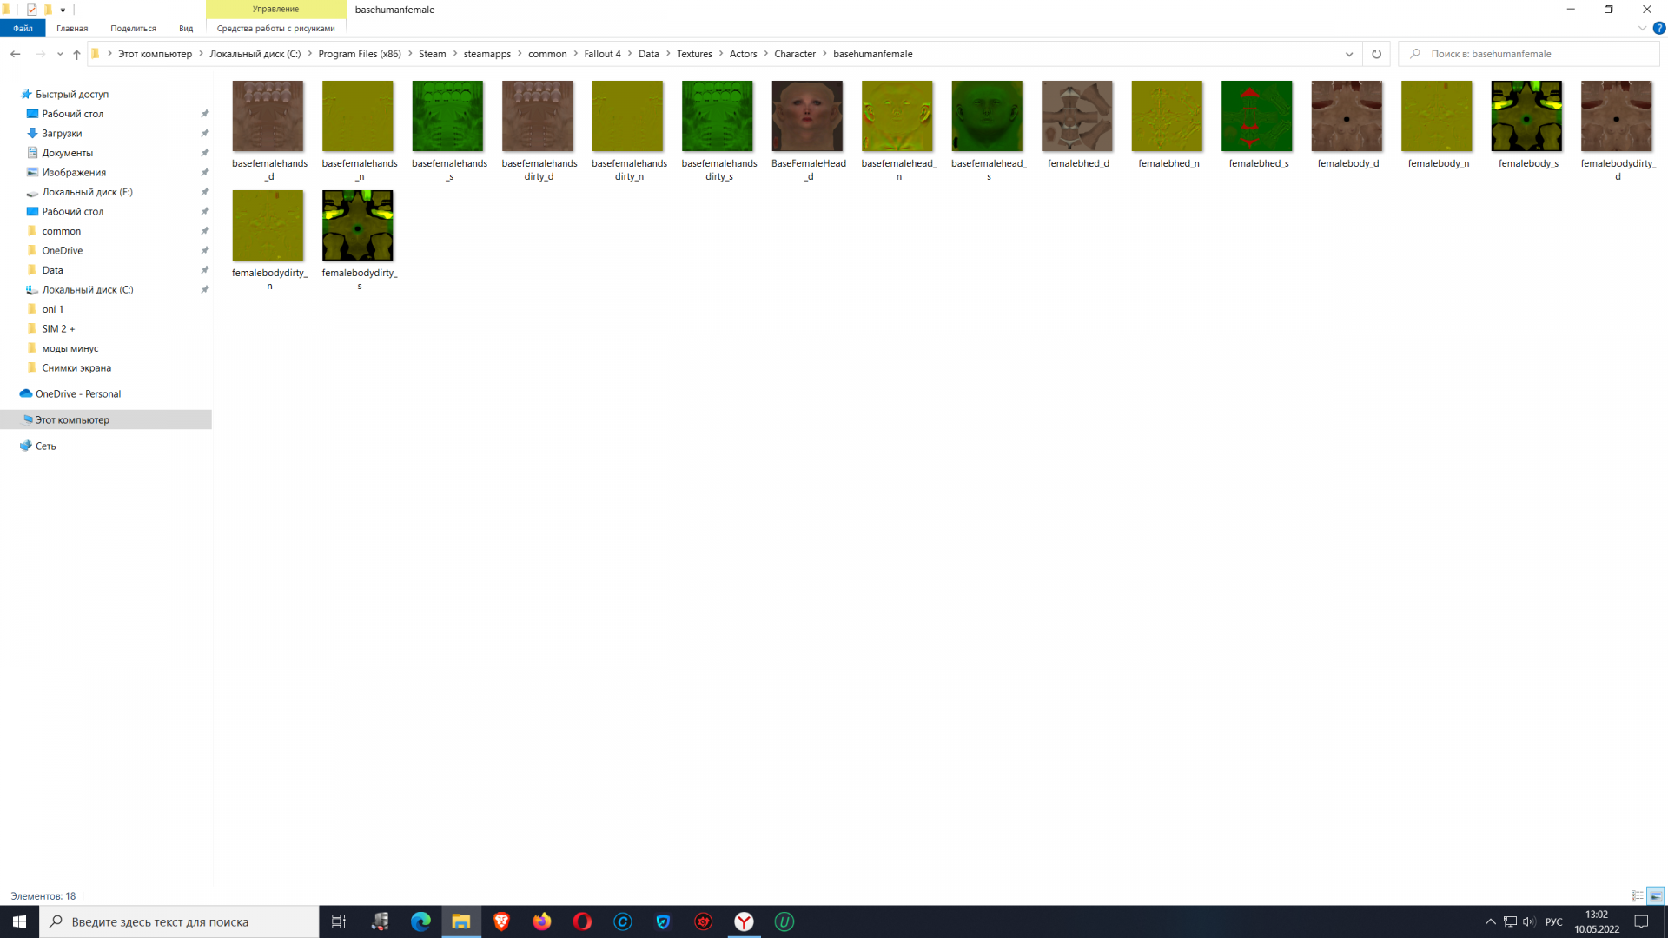Image resolution: width=1668 pixels, height=938 pixels.
Task: Open Opera browser from taskbar
Action: pyautogui.click(x=582, y=921)
